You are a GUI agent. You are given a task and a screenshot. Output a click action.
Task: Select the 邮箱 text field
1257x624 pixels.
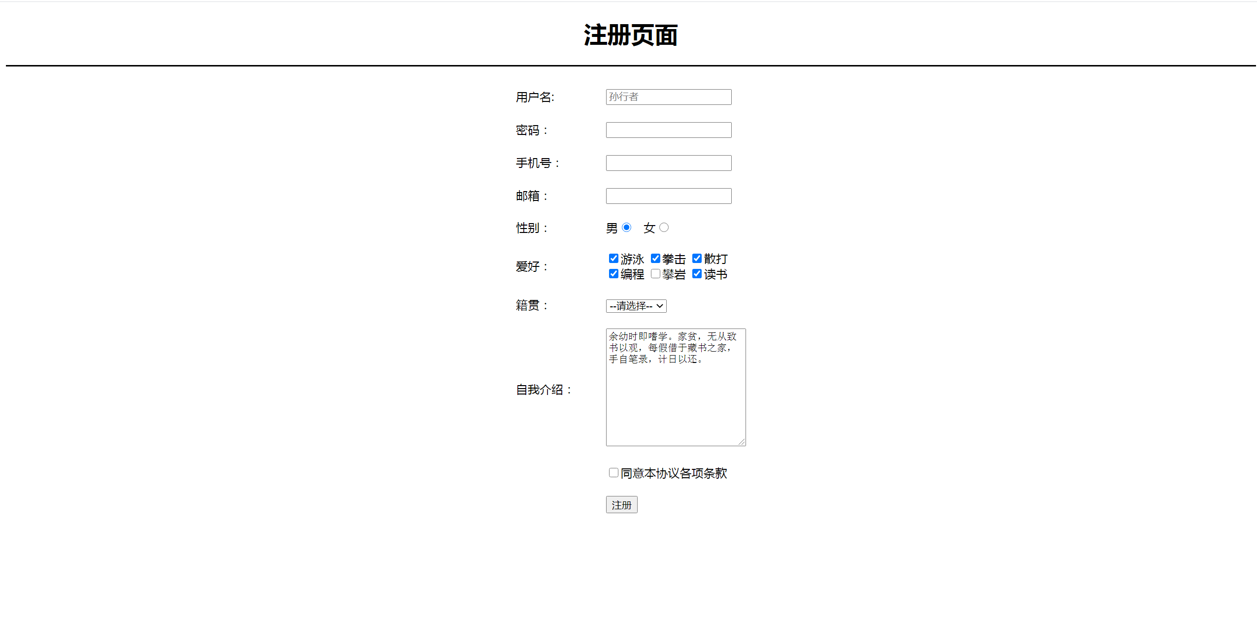(668, 196)
